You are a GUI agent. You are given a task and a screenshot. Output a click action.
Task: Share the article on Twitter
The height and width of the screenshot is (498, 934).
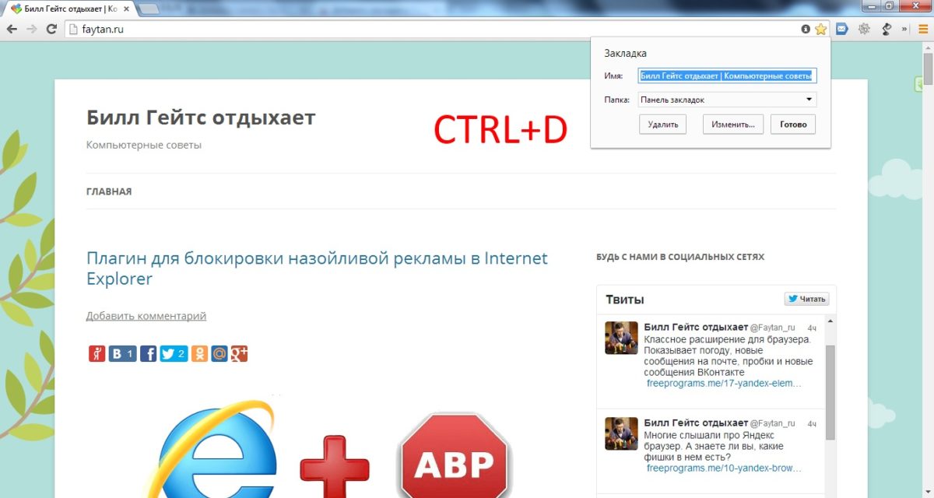174,354
